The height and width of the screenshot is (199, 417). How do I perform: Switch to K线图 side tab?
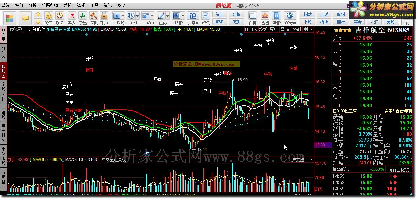tap(3, 71)
